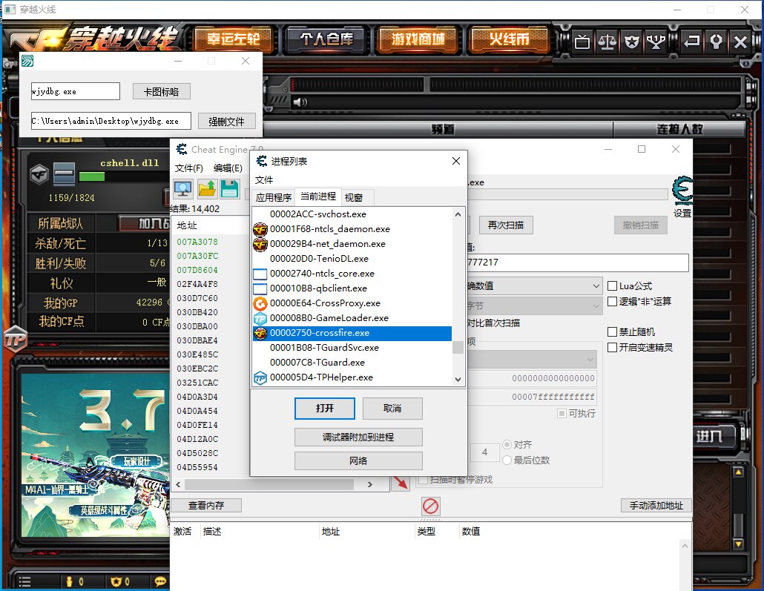Screen dimensions: 764x591
Task: Open the star badge icon in CrossFire bar
Action: pos(632,42)
